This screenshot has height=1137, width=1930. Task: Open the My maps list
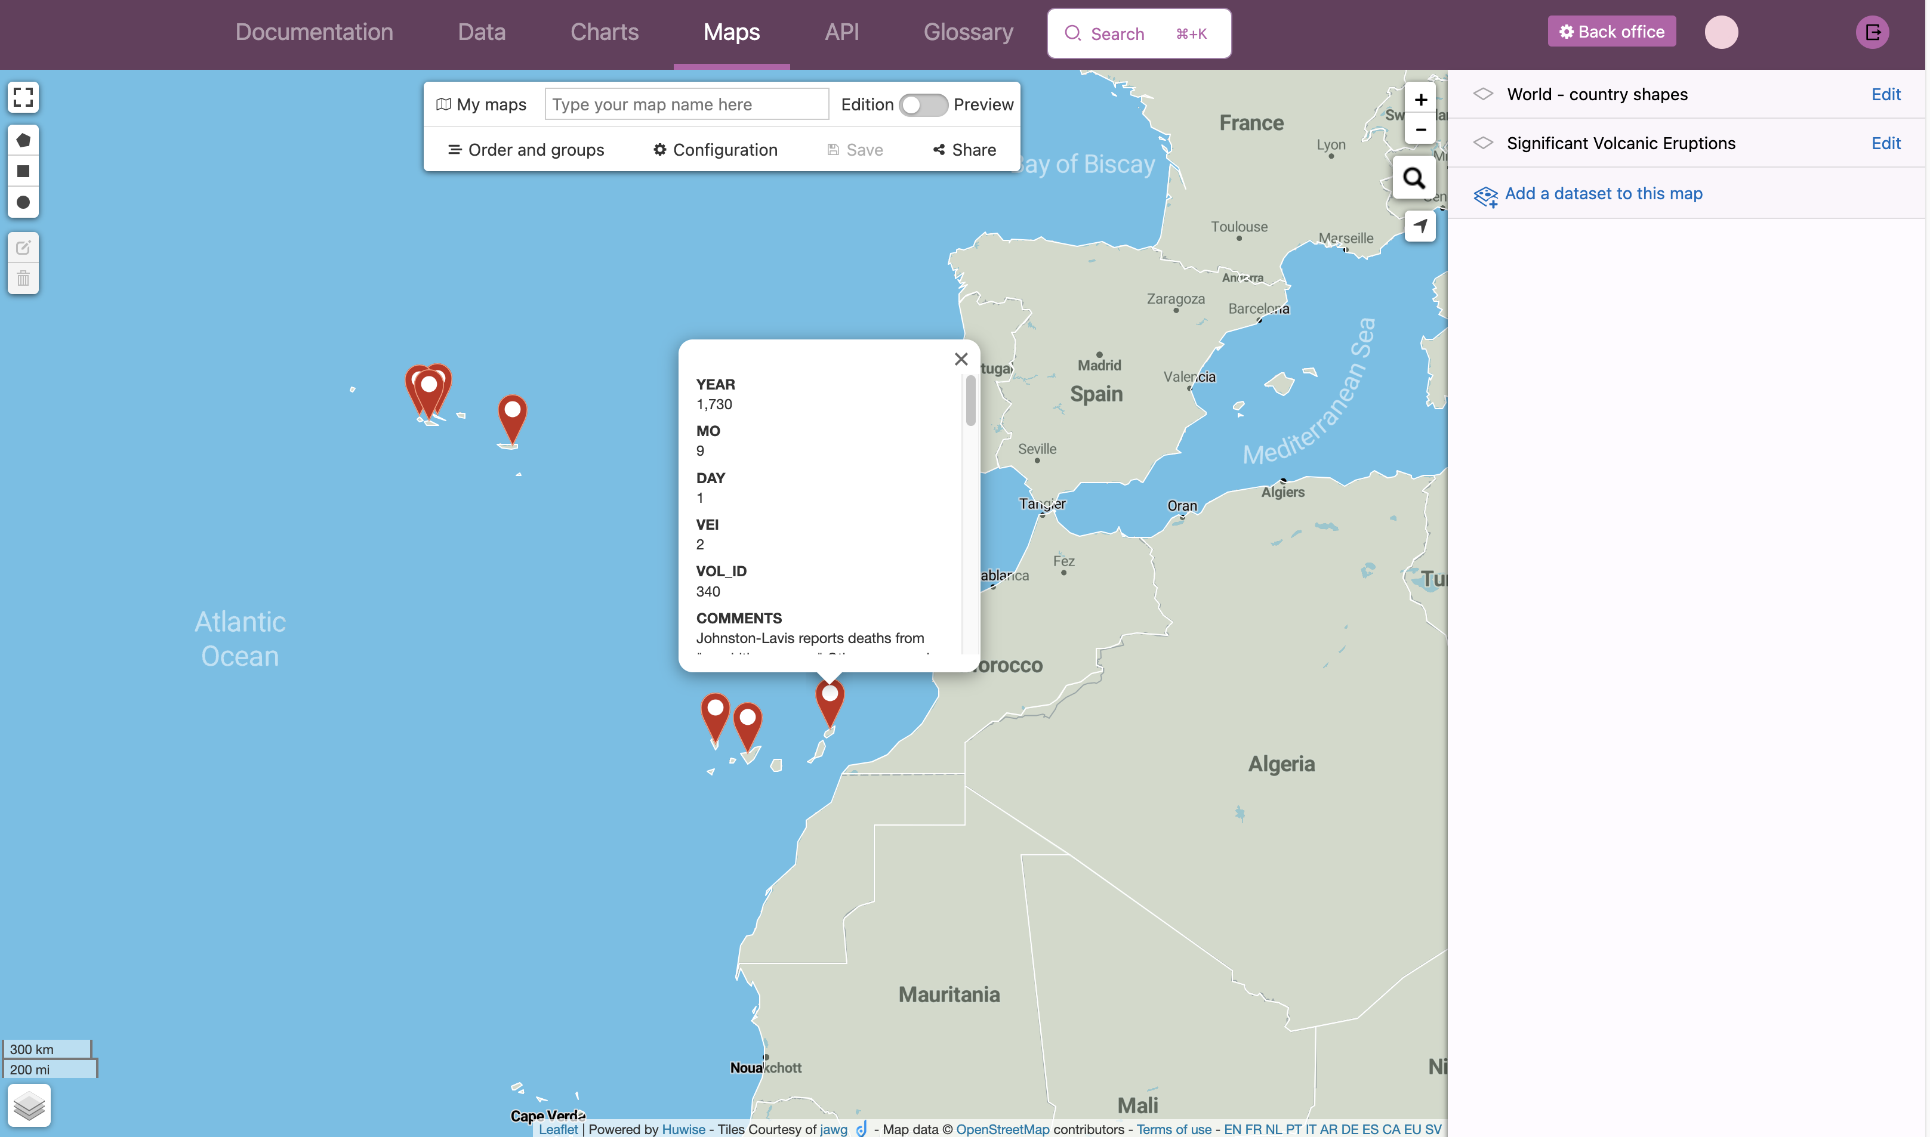pyautogui.click(x=482, y=105)
